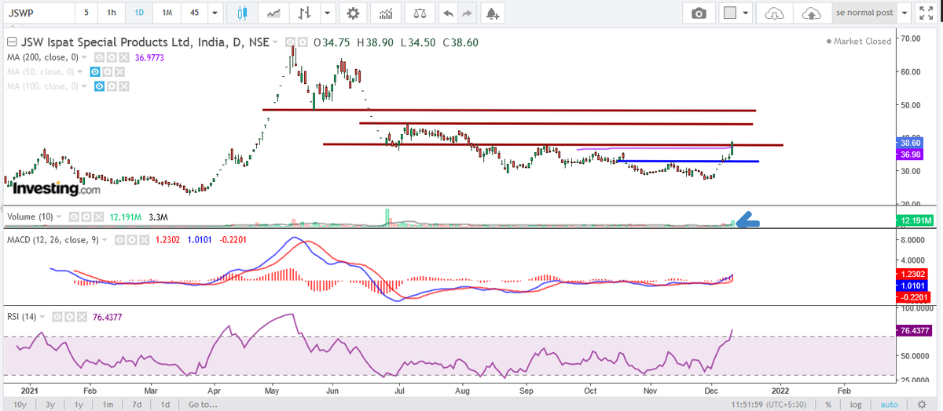943x411 pixels.
Task: Select the candlestick chart type
Action: (x=242, y=13)
